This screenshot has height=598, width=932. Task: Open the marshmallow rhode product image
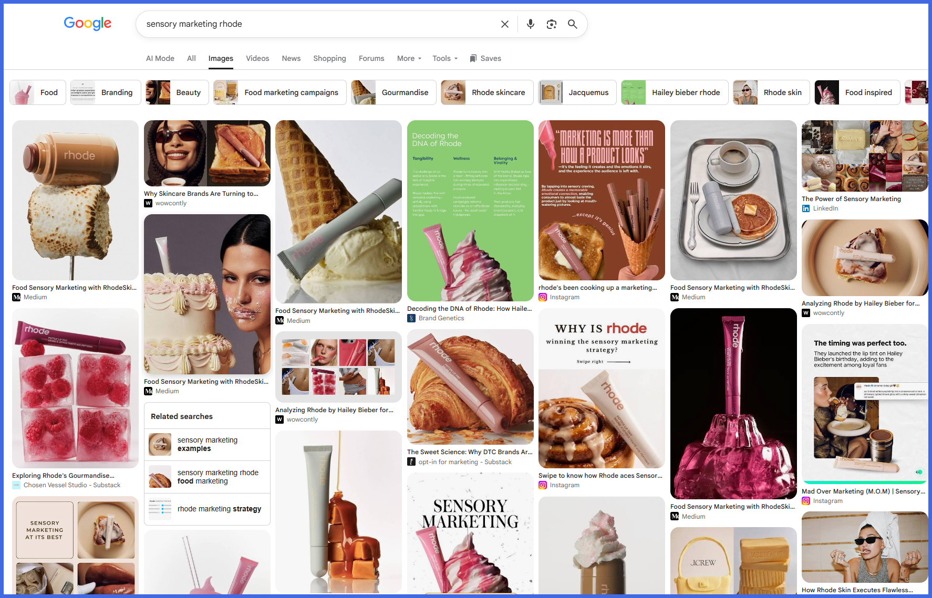coord(75,200)
